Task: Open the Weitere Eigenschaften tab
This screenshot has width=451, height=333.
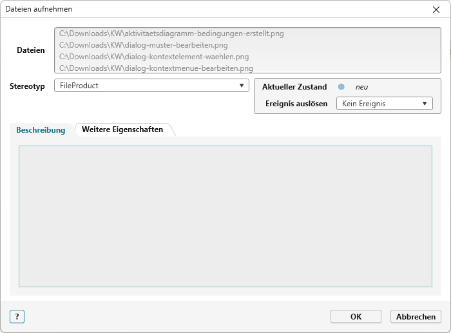Action: (x=122, y=129)
